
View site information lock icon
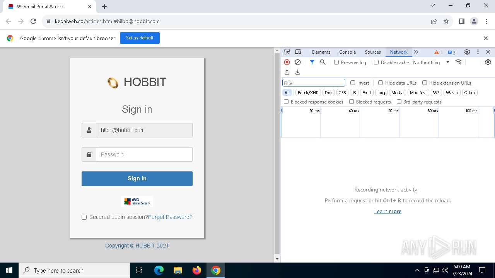pyautogui.click(x=49, y=21)
